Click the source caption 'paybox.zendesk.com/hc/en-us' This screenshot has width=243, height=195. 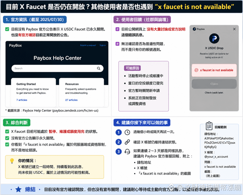coord(75,111)
